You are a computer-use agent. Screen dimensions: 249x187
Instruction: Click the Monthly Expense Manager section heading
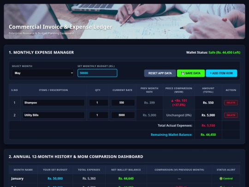(x=41, y=53)
